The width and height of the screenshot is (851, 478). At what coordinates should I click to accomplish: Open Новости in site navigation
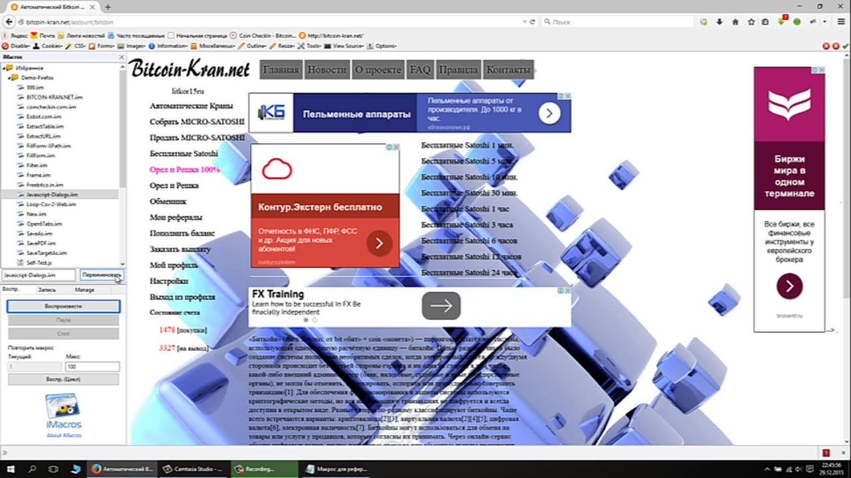(x=326, y=69)
